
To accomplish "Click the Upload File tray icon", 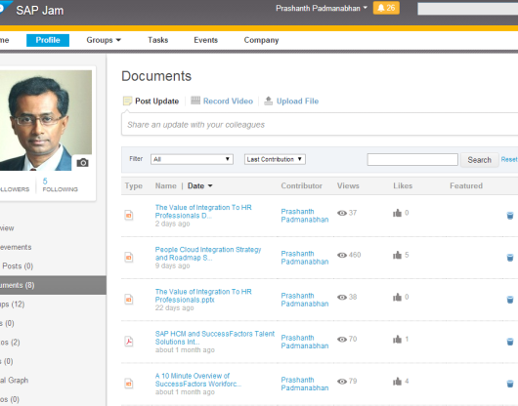I will coord(268,101).
